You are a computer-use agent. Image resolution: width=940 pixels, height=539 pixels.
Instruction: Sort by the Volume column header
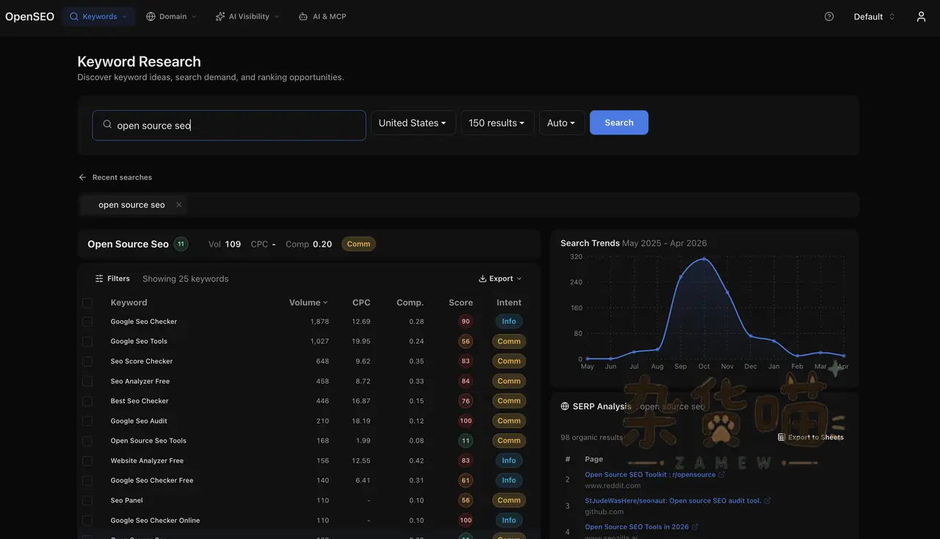coord(308,303)
